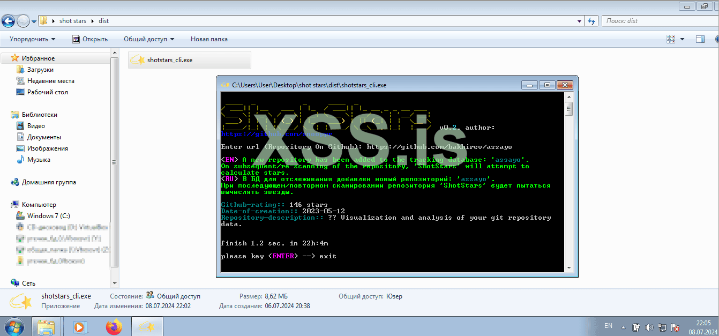
Task: Select Избранное in the navigation pane
Action: [x=38, y=58]
